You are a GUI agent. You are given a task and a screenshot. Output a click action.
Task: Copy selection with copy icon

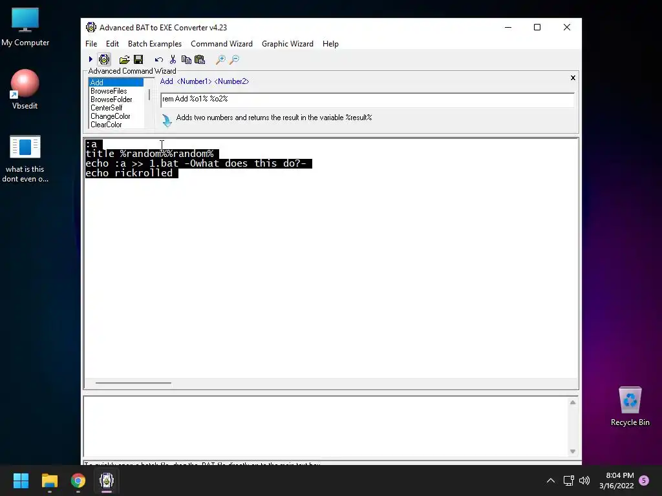click(186, 59)
